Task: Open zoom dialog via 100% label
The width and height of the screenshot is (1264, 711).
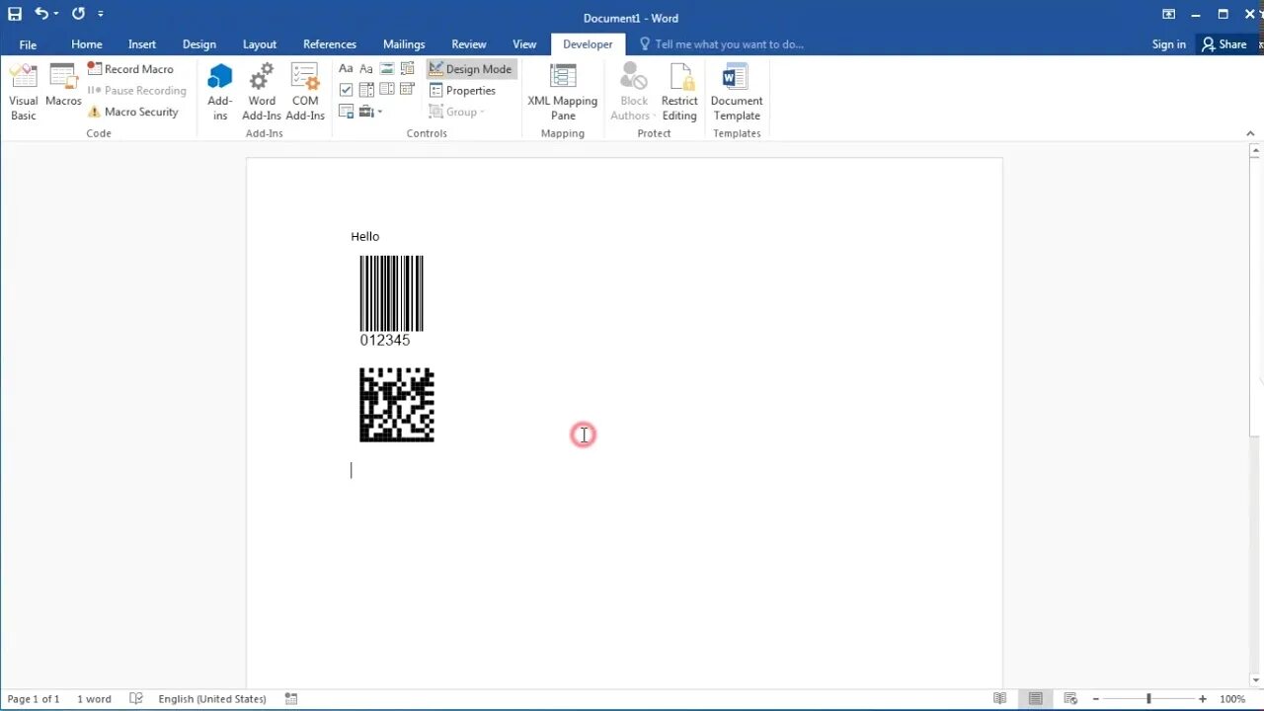Action: click(x=1232, y=699)
